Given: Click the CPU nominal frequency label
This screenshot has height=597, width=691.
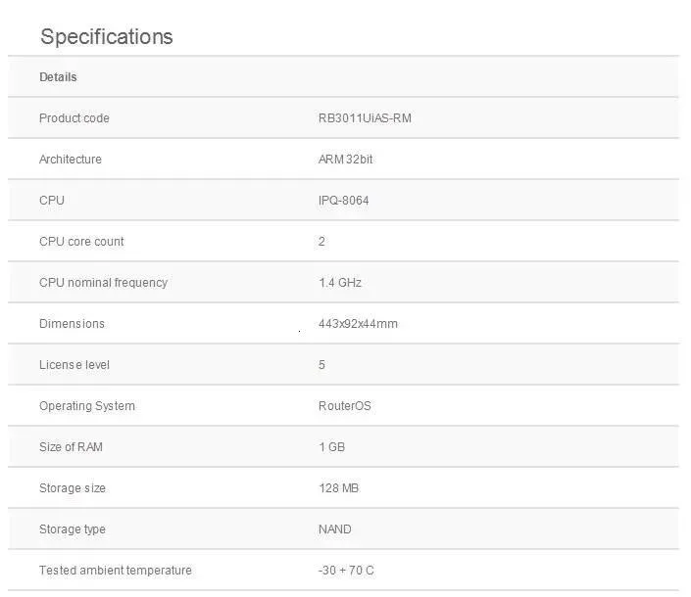Looking at the screenshot, I should [103, 283].
